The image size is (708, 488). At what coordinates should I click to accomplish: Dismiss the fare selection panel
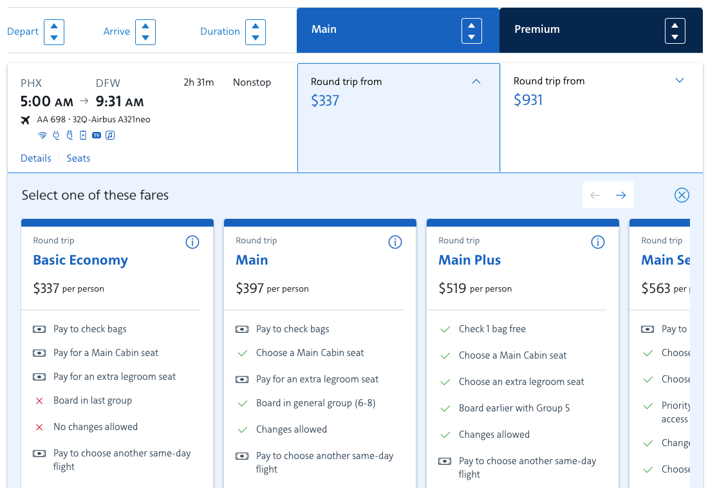682,194
